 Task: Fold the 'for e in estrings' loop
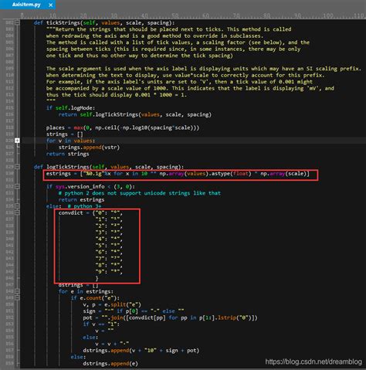tap(17, 291)
